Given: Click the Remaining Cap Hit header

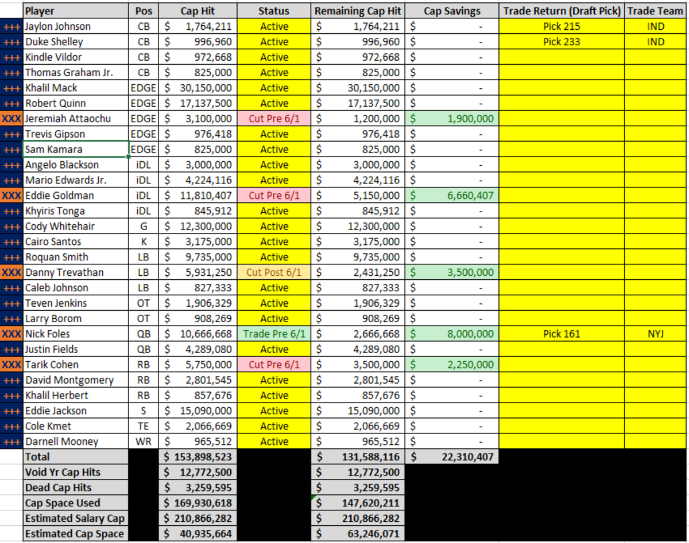Looking at the screenshot, I should click(358, 11).
